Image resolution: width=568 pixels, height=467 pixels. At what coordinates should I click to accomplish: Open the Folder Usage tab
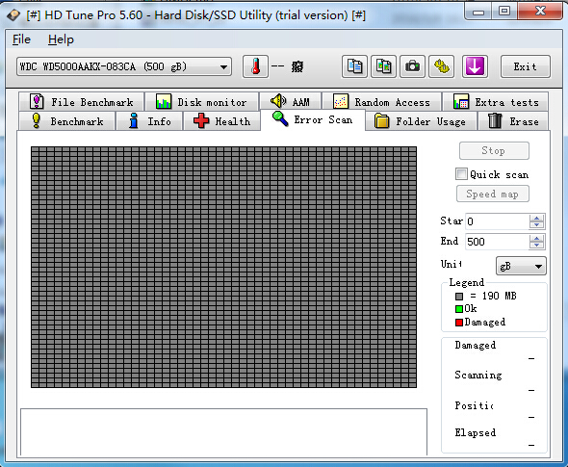pyautogui.click(x=421, y=121)
